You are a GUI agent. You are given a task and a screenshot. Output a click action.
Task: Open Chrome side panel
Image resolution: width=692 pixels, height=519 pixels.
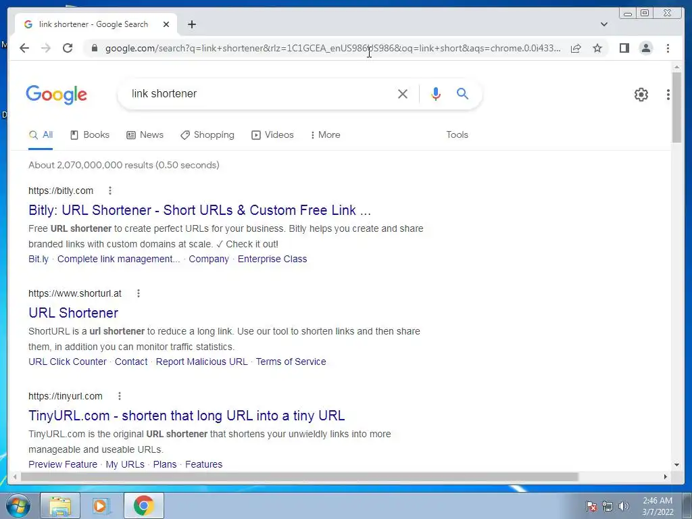pyautogui.click(x=624, y=48)
